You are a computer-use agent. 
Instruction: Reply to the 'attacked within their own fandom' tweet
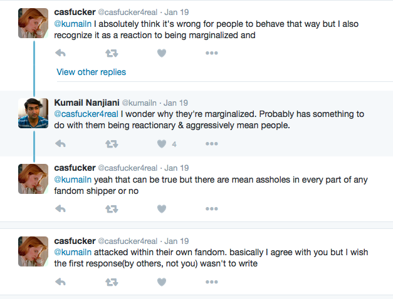tap(60, 282)
